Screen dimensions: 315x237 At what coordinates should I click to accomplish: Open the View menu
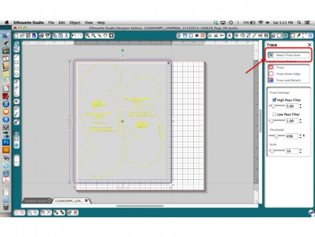click(88, 23)
